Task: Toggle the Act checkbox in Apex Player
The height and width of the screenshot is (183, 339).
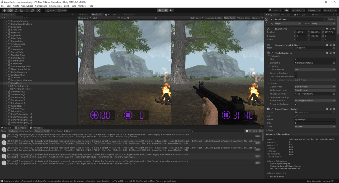Action: click(296, 116)
